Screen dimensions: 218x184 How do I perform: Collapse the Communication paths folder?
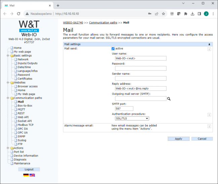click(8, 98)
